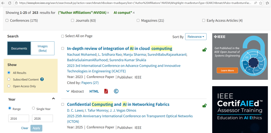This screenshot has height=133, width=271.
Task: Open help icon next to Subscribed Content
Action: coord(42,79)
